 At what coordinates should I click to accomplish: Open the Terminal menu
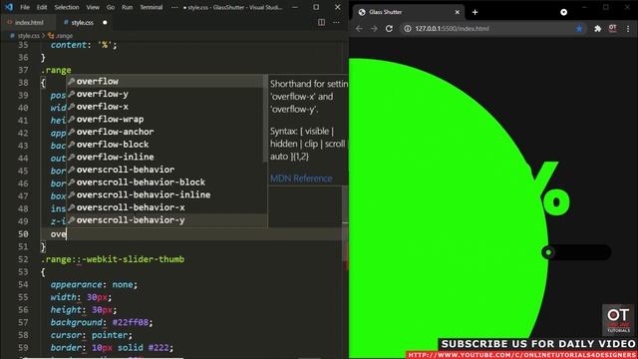152,7
